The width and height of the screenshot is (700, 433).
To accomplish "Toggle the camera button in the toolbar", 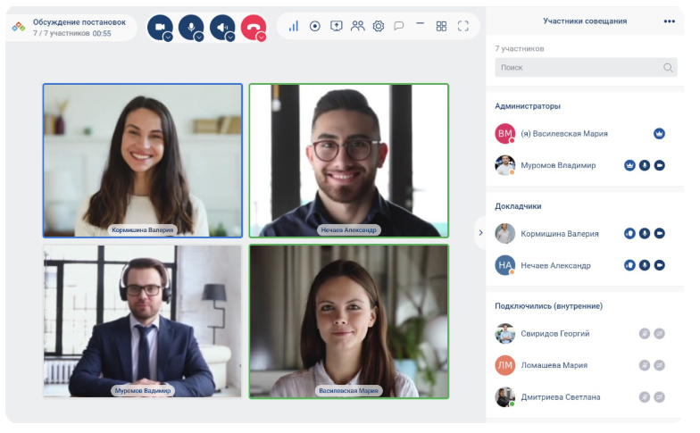I will (x=160, y=27).
